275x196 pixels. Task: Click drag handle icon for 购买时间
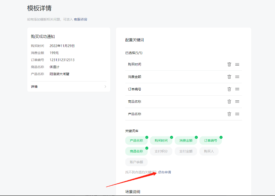237,64
